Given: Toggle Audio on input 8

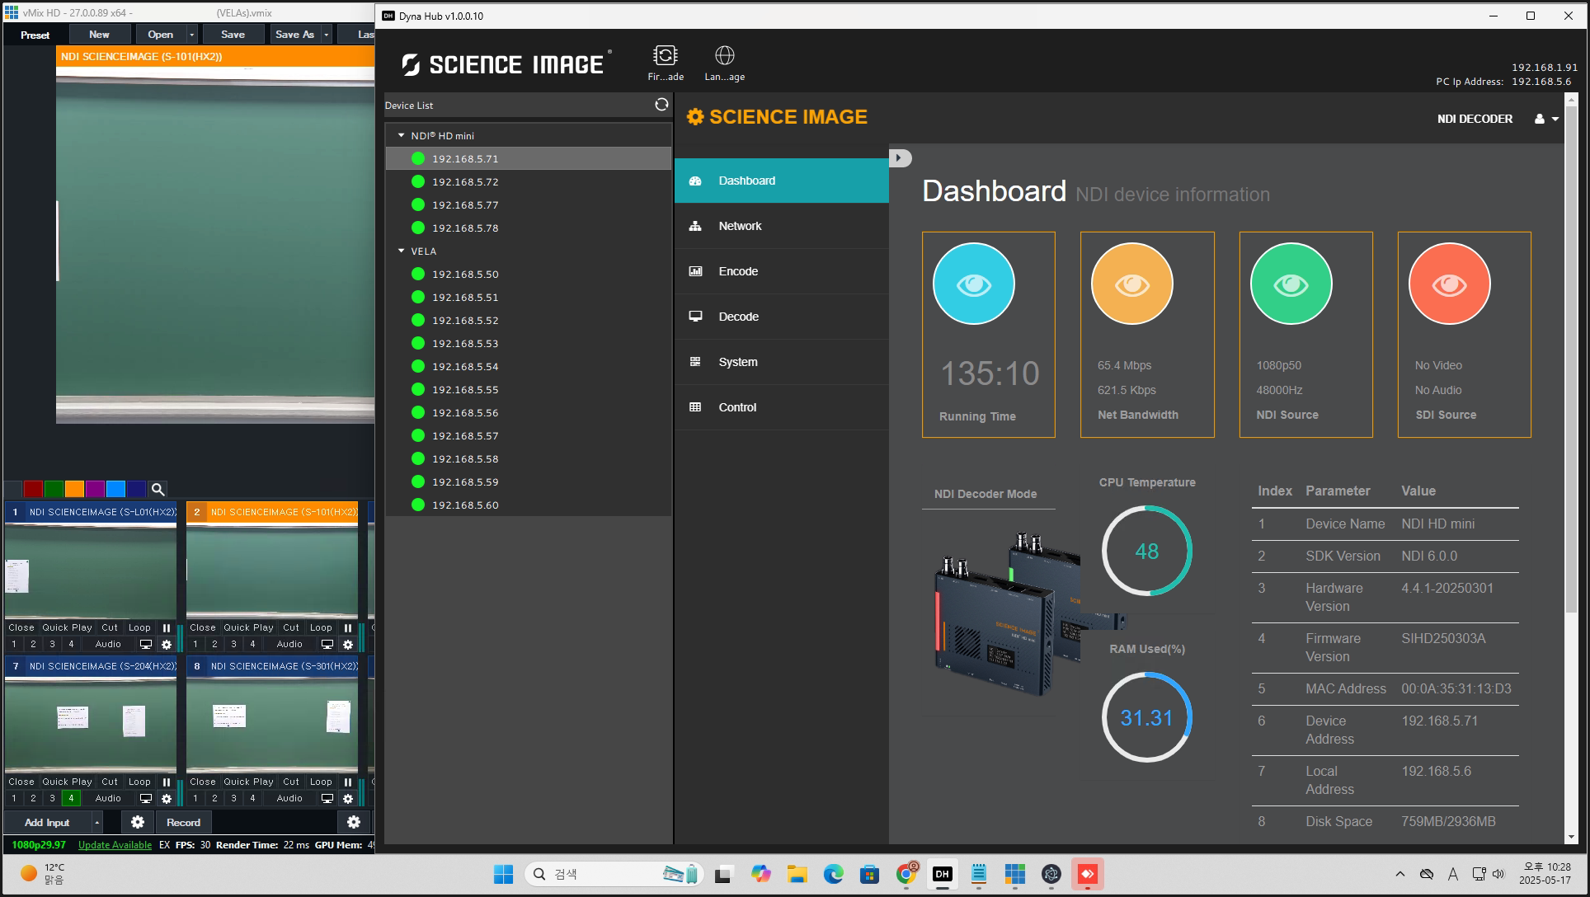Looking at the screenshot, I should point(289,798).
